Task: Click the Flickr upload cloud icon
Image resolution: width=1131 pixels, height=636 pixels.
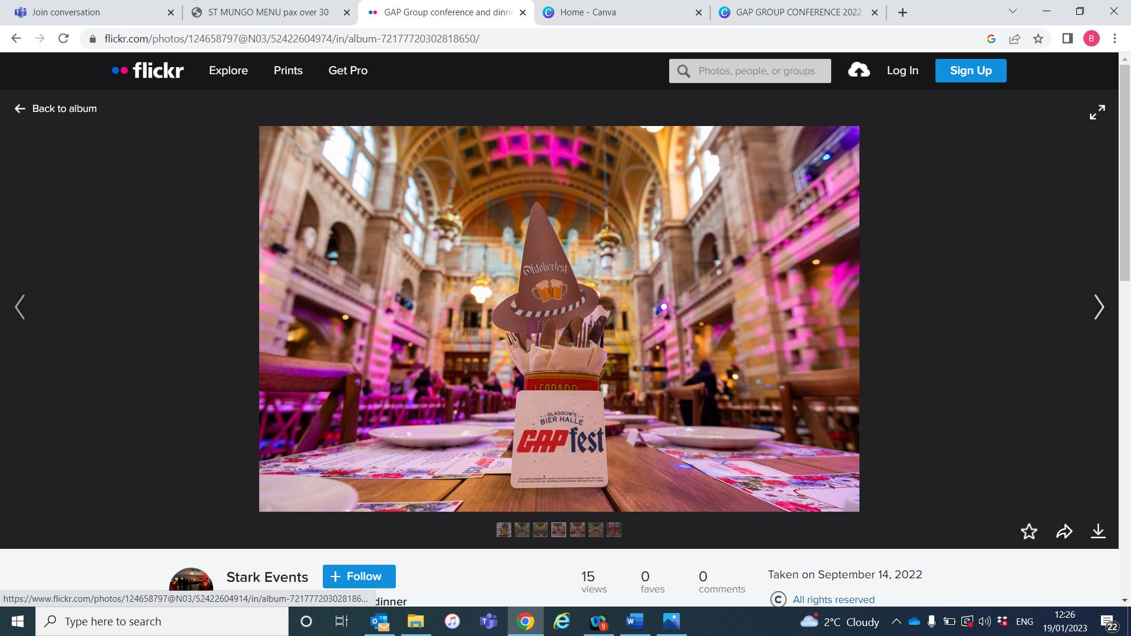Action: [859, 71]
